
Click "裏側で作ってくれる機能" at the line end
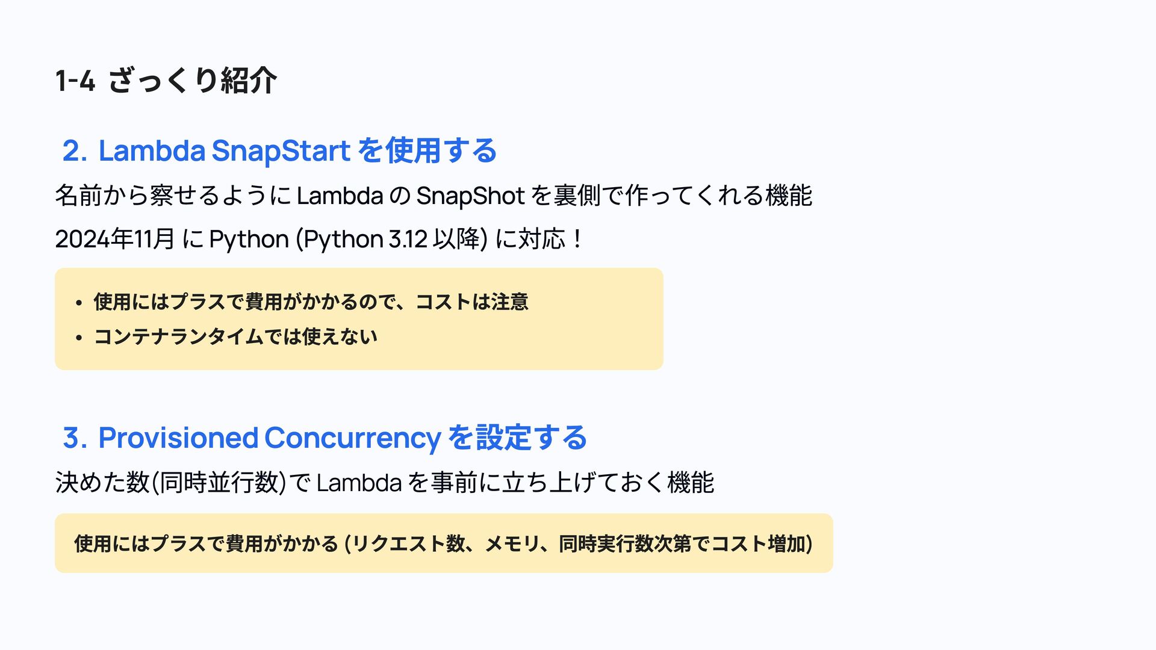tap(683, 196)
